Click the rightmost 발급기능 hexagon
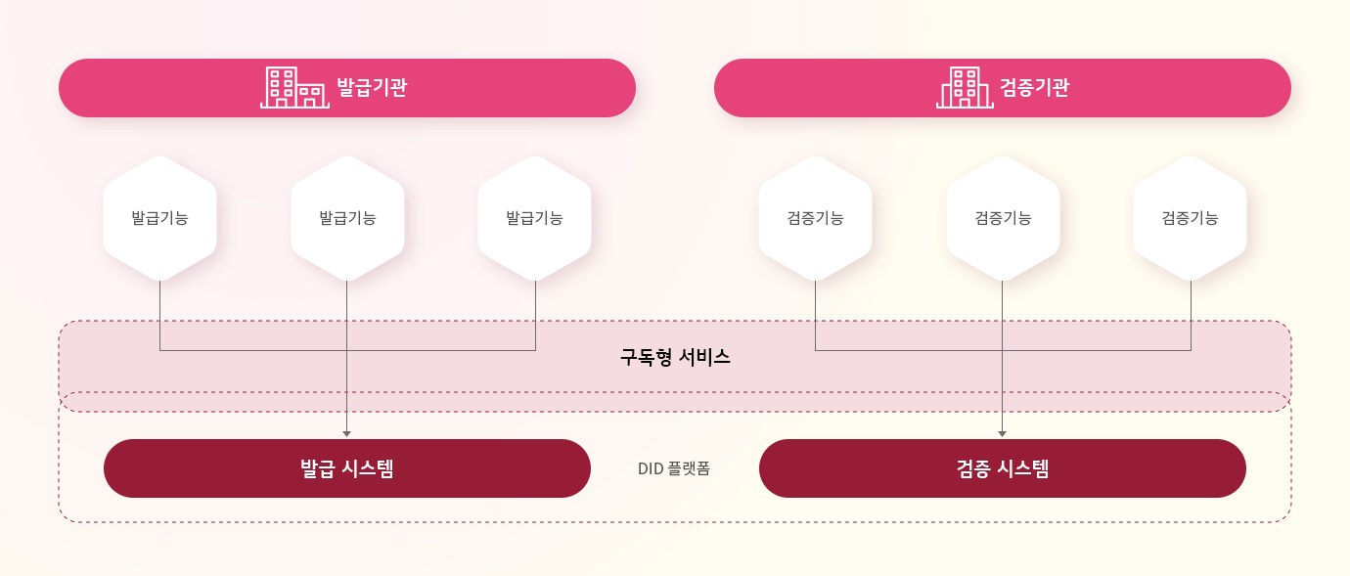Viewport: 1350px width, 576px height. coord(534,218)
